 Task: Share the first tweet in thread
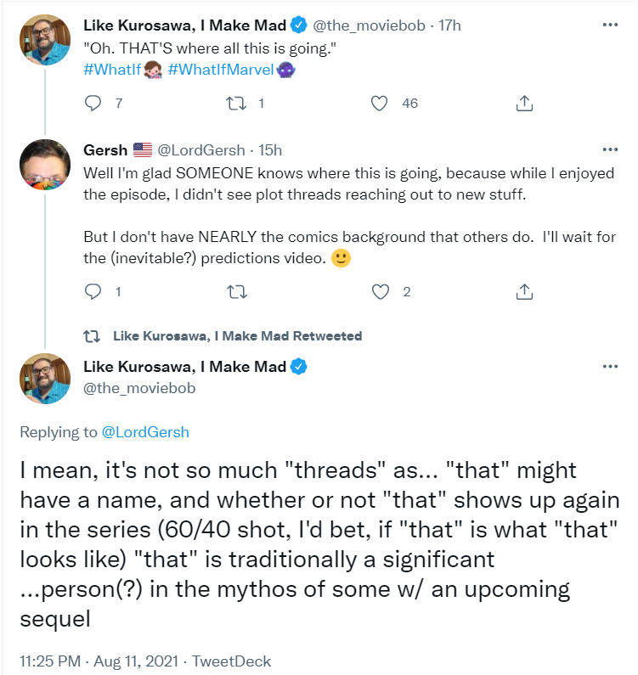524,104
